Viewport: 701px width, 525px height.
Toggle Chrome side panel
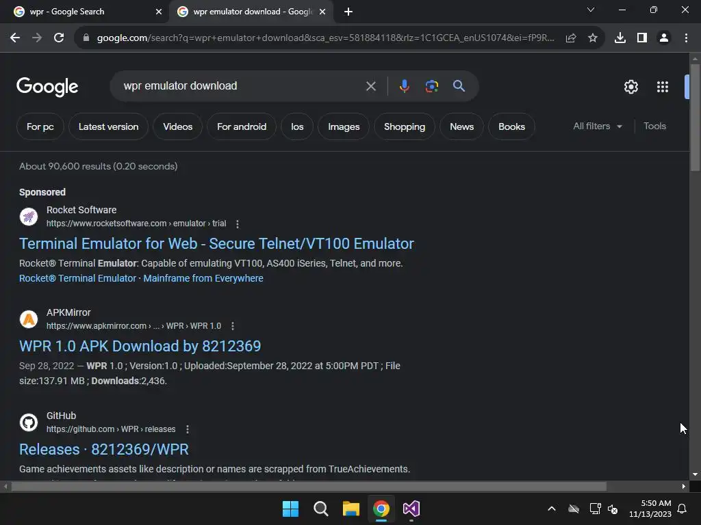click(642, 38)
